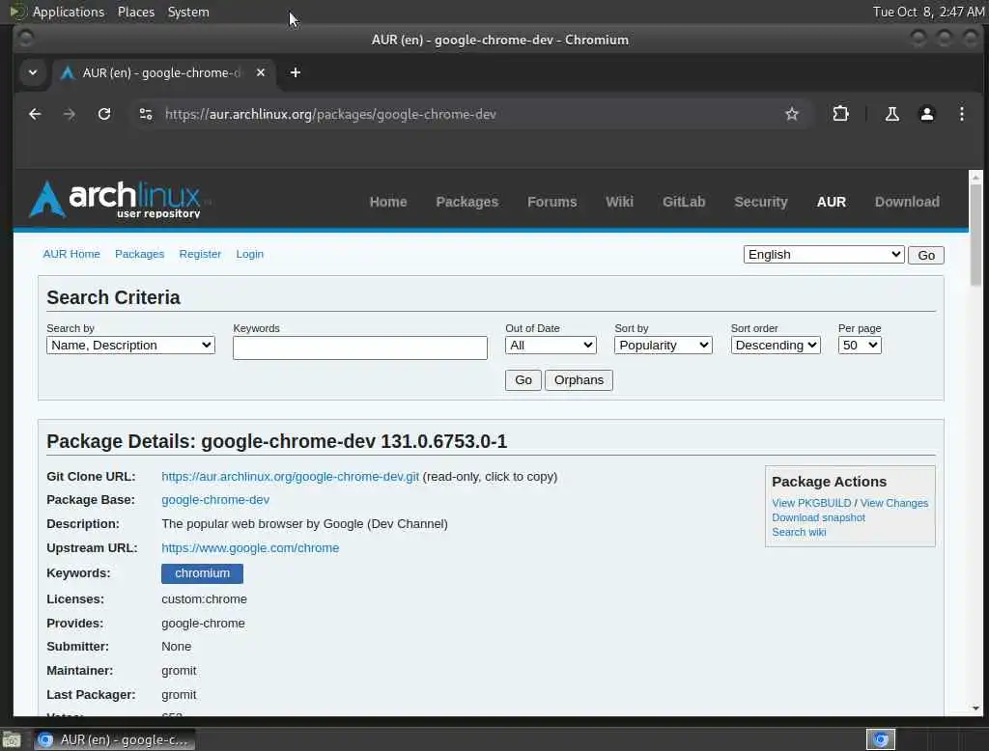
Task: Open Packages in the Arch top navigation
Action: tap(466, 202)
